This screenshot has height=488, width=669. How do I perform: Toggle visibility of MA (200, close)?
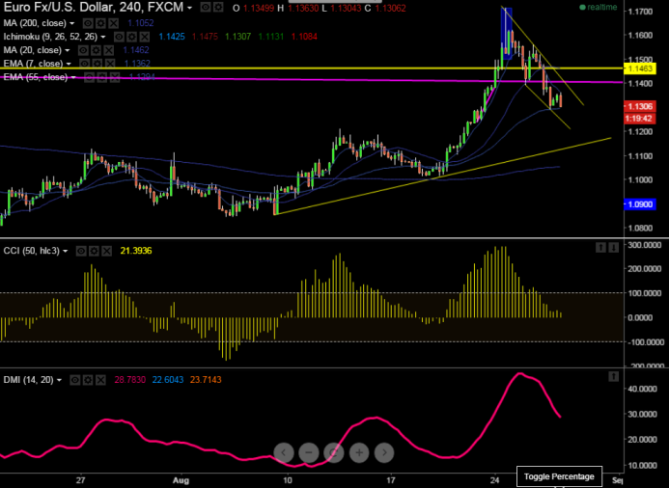[88, 23]
